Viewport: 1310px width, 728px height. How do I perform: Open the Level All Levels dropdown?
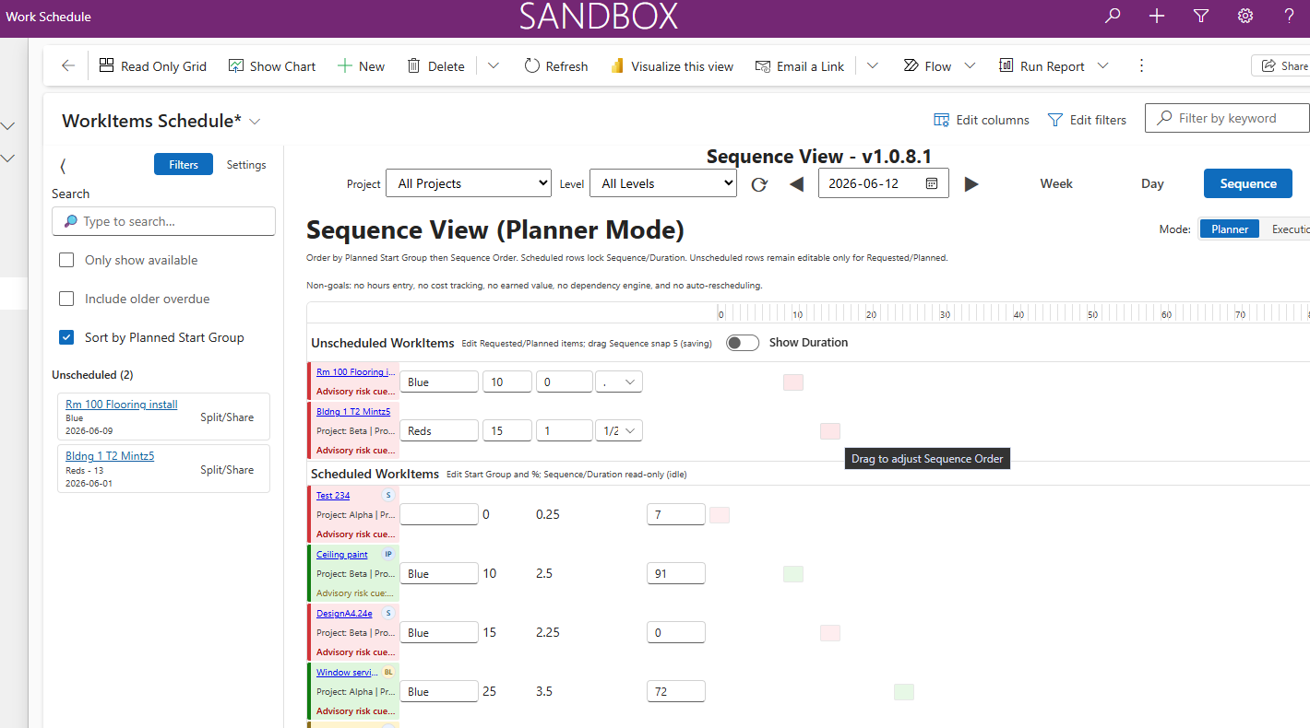coord(663,183)
